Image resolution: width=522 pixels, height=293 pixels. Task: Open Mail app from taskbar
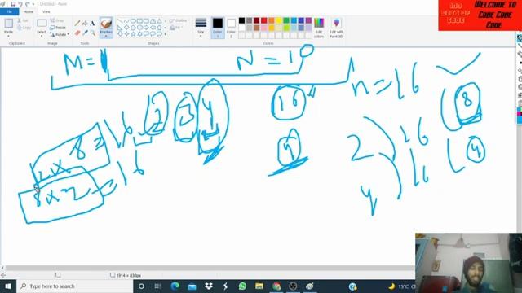click(x=192, y=286)
